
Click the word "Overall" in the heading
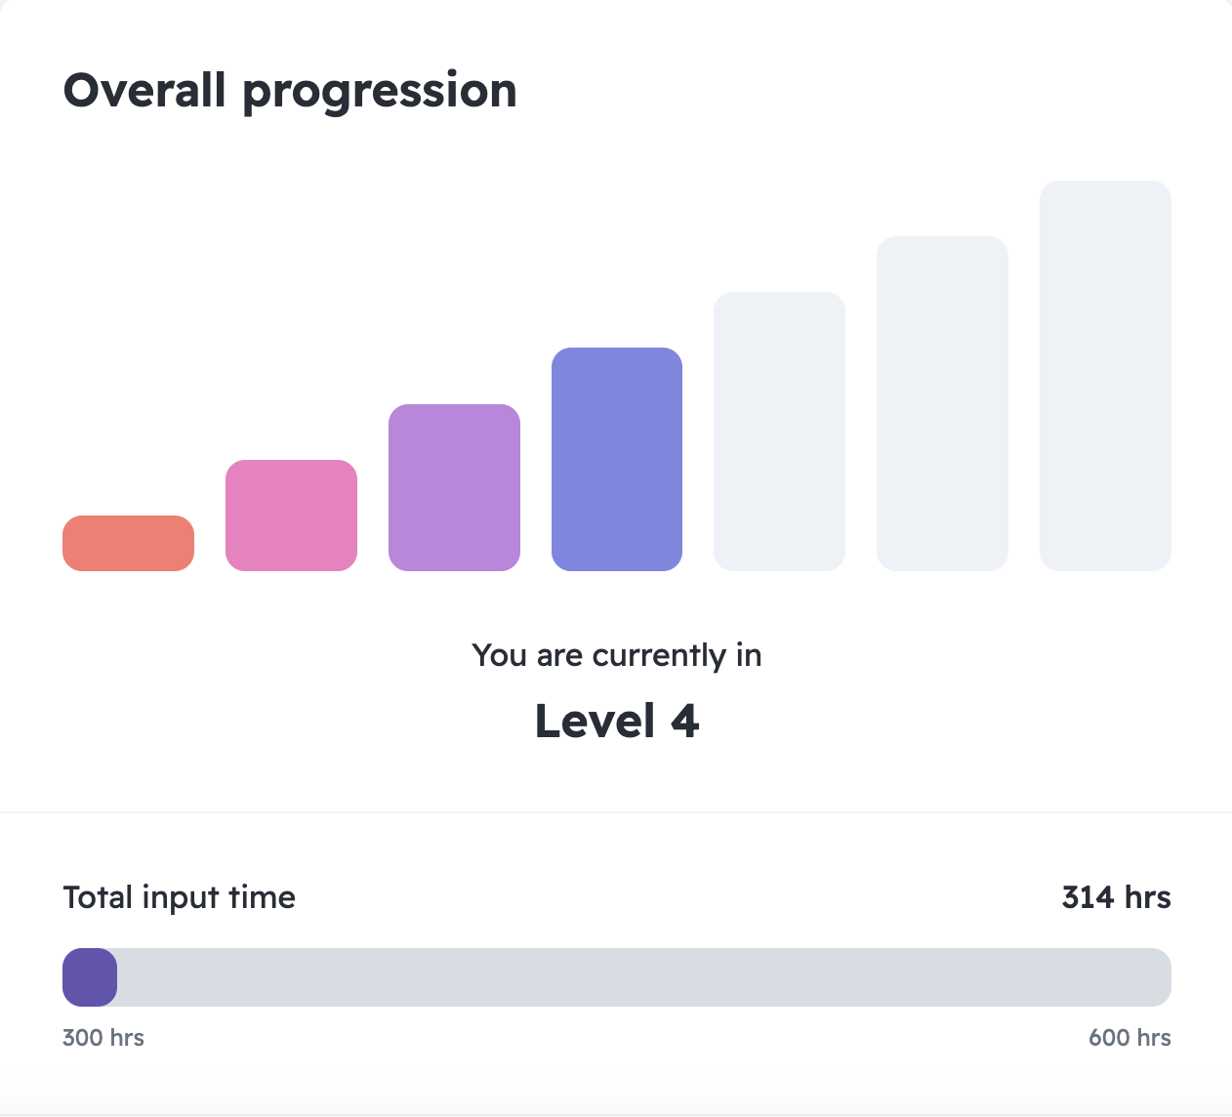click(x=144, y=91)
